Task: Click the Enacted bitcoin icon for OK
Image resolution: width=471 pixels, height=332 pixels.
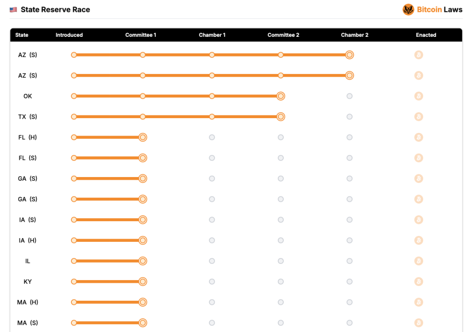Action: coord(419,96)
